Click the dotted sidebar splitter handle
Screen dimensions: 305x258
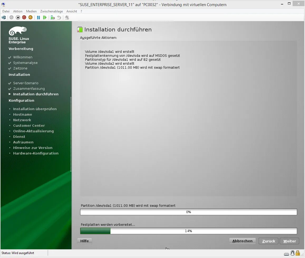(x=71, y=134)
